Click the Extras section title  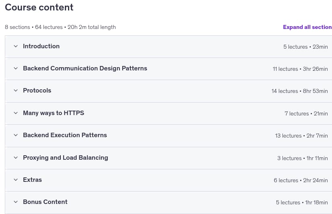33,180
